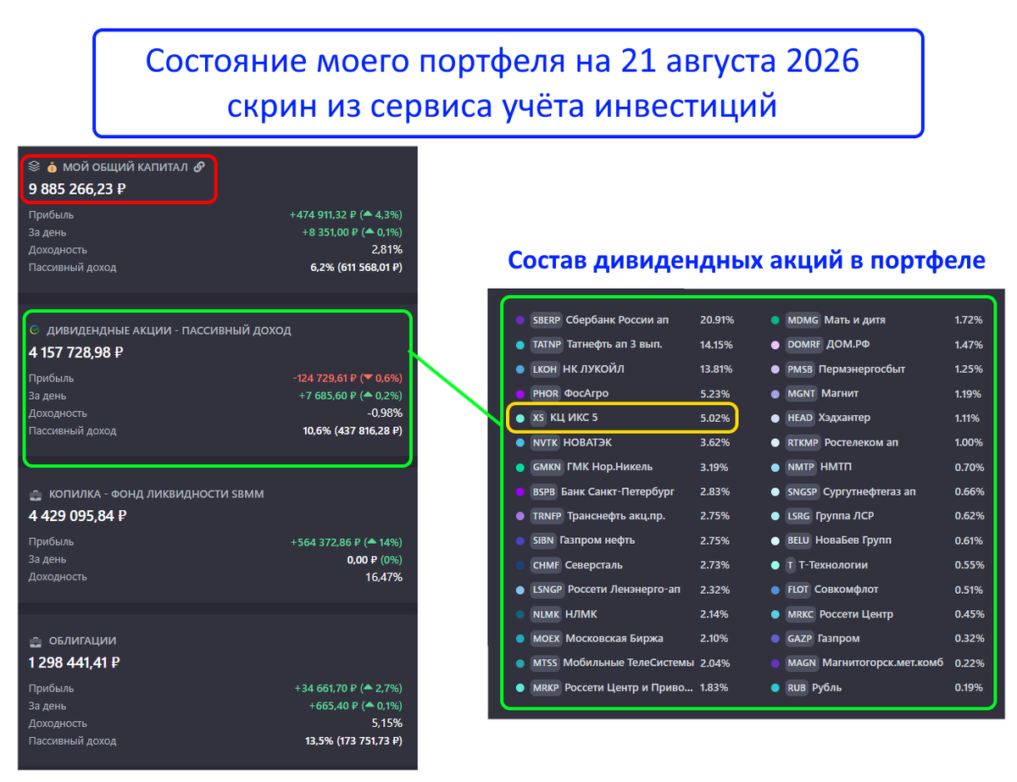Click the Северсталь stock name
The height and width of the screenshot is (782, 1017).
click(x=592, y=565)
